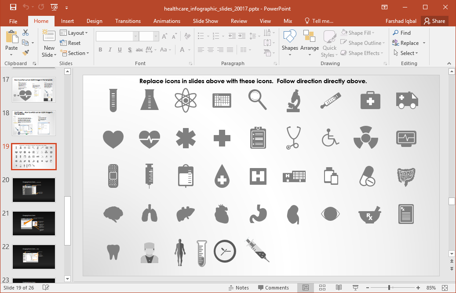The width and height of the screenshot is (456, 293).
Task: Click the Cut scissors icon
Action: [26, 33]
